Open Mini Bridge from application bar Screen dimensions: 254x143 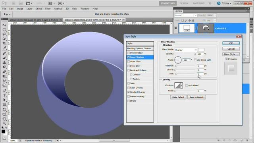coord(21,3)
